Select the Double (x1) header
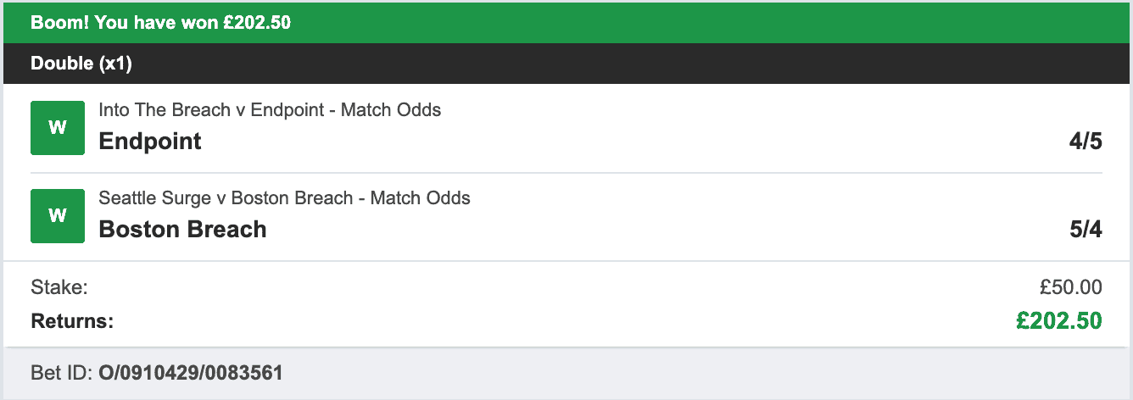1133x400 pixels. click(x=81, y=64)
